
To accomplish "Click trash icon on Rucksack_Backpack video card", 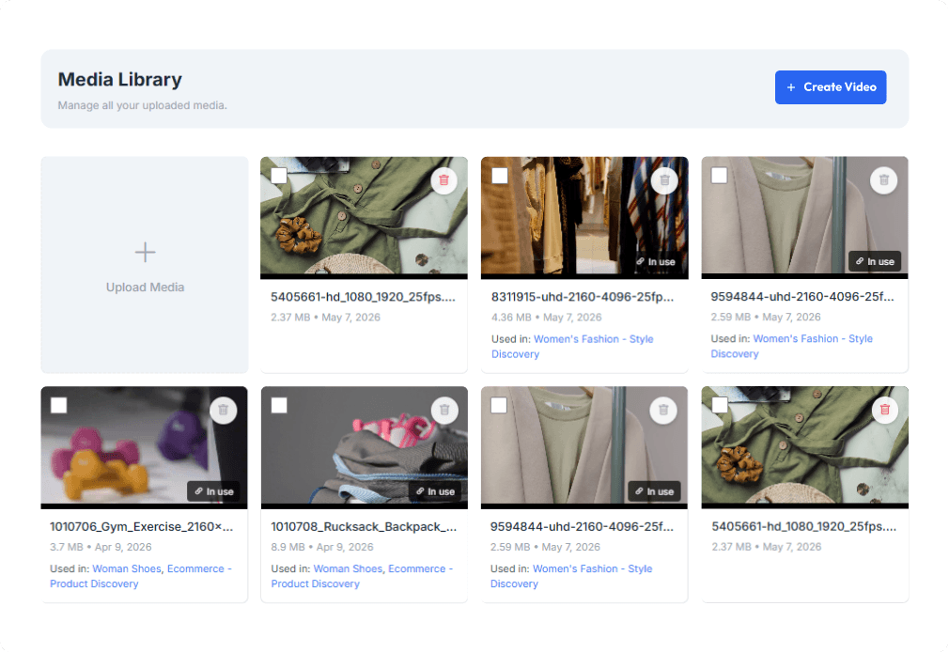I will (x=444, y=411).
